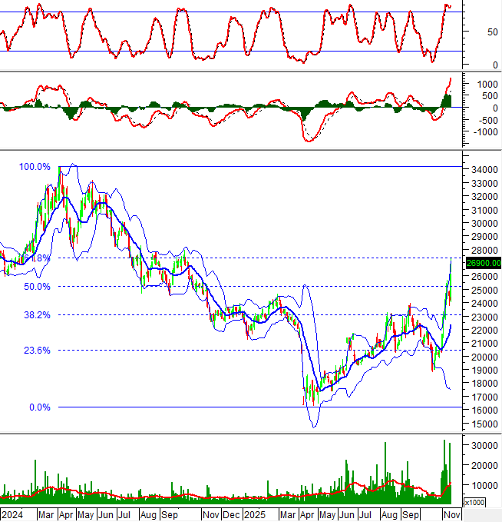The height and width of the screenshot is (522, 502).
Task: Click the x1000 volume multiplier label
Action: [x=475, y=502]
